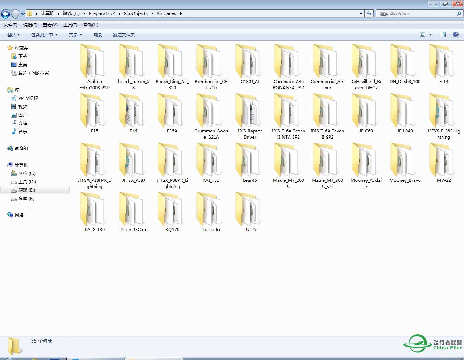Open the Mooney_Acclaim folder
This screenshot has width=464, height=360.
(366, 165)
